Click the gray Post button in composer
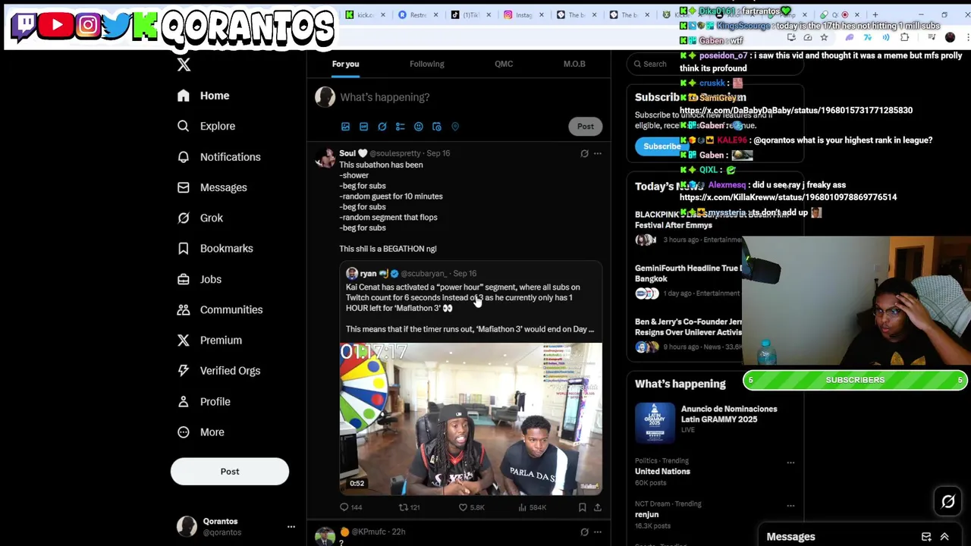 585,127
